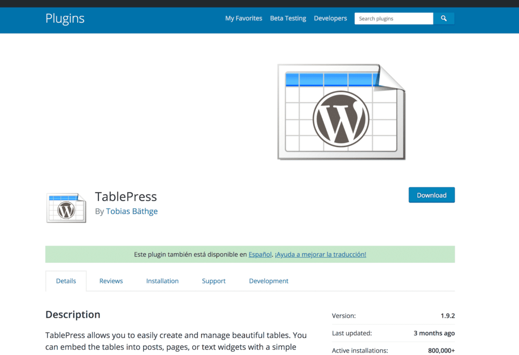Switch to the Development tab
Viewport: 519px width, 355px height.
(269, 281)
